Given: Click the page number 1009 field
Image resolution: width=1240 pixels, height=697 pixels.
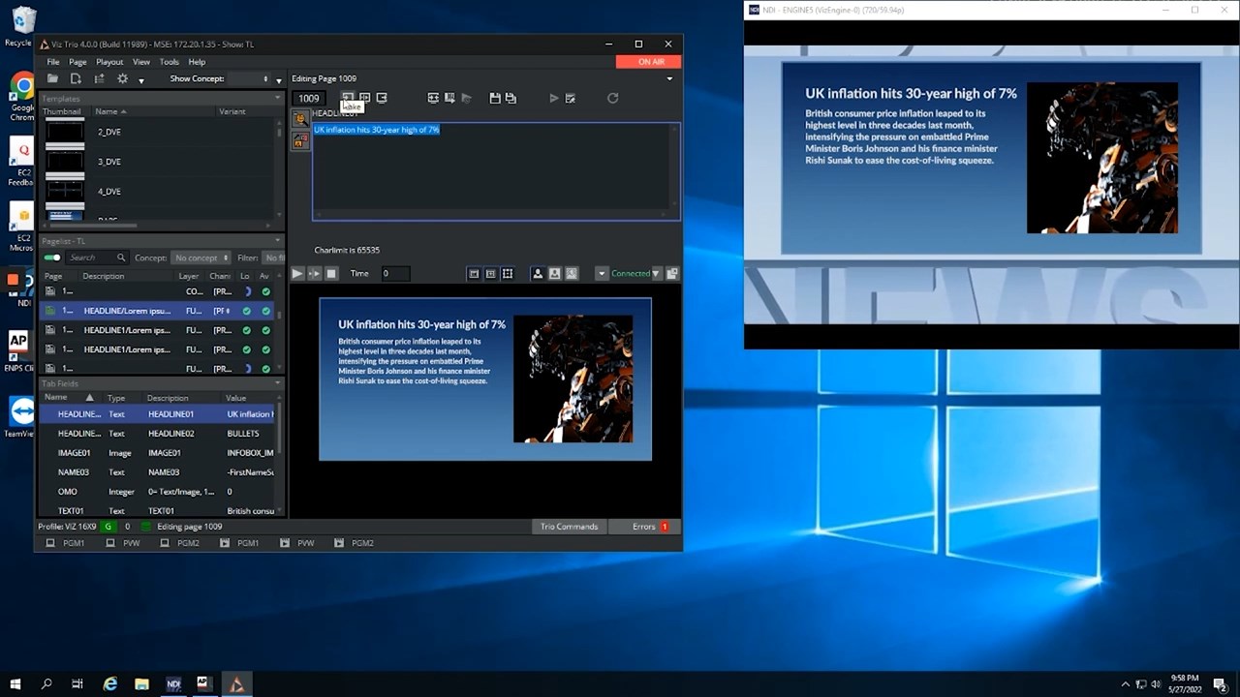Looking at the screenshot, I should (x=309, y=98).
